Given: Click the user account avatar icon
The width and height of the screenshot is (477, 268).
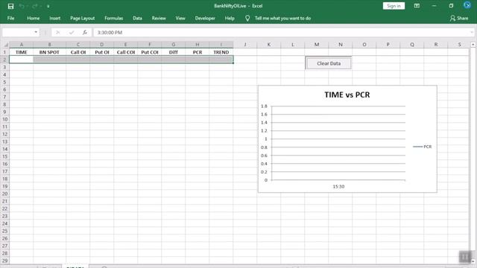Looking at the screenshot, I should (467, 5).
